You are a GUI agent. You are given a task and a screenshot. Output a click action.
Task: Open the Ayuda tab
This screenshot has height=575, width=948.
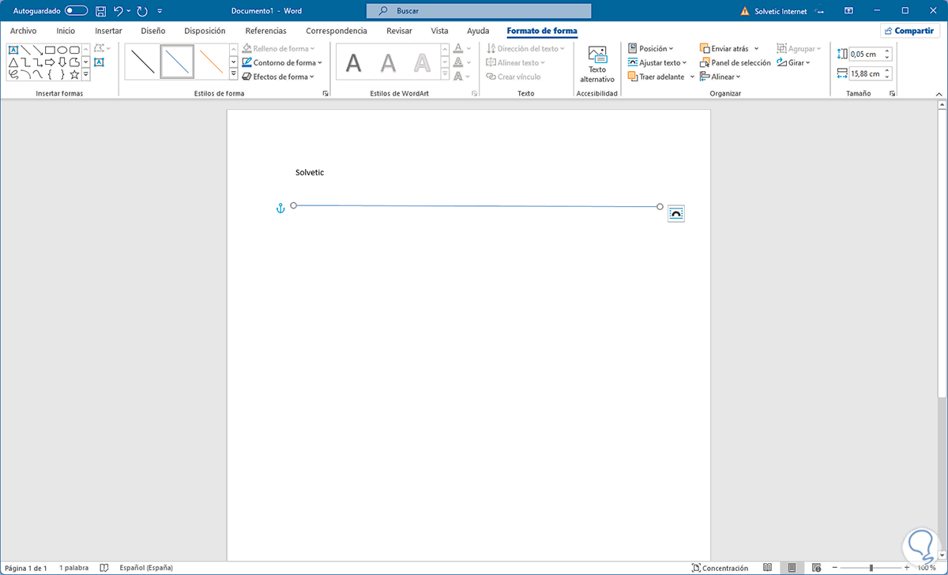(x=478, y=31)
